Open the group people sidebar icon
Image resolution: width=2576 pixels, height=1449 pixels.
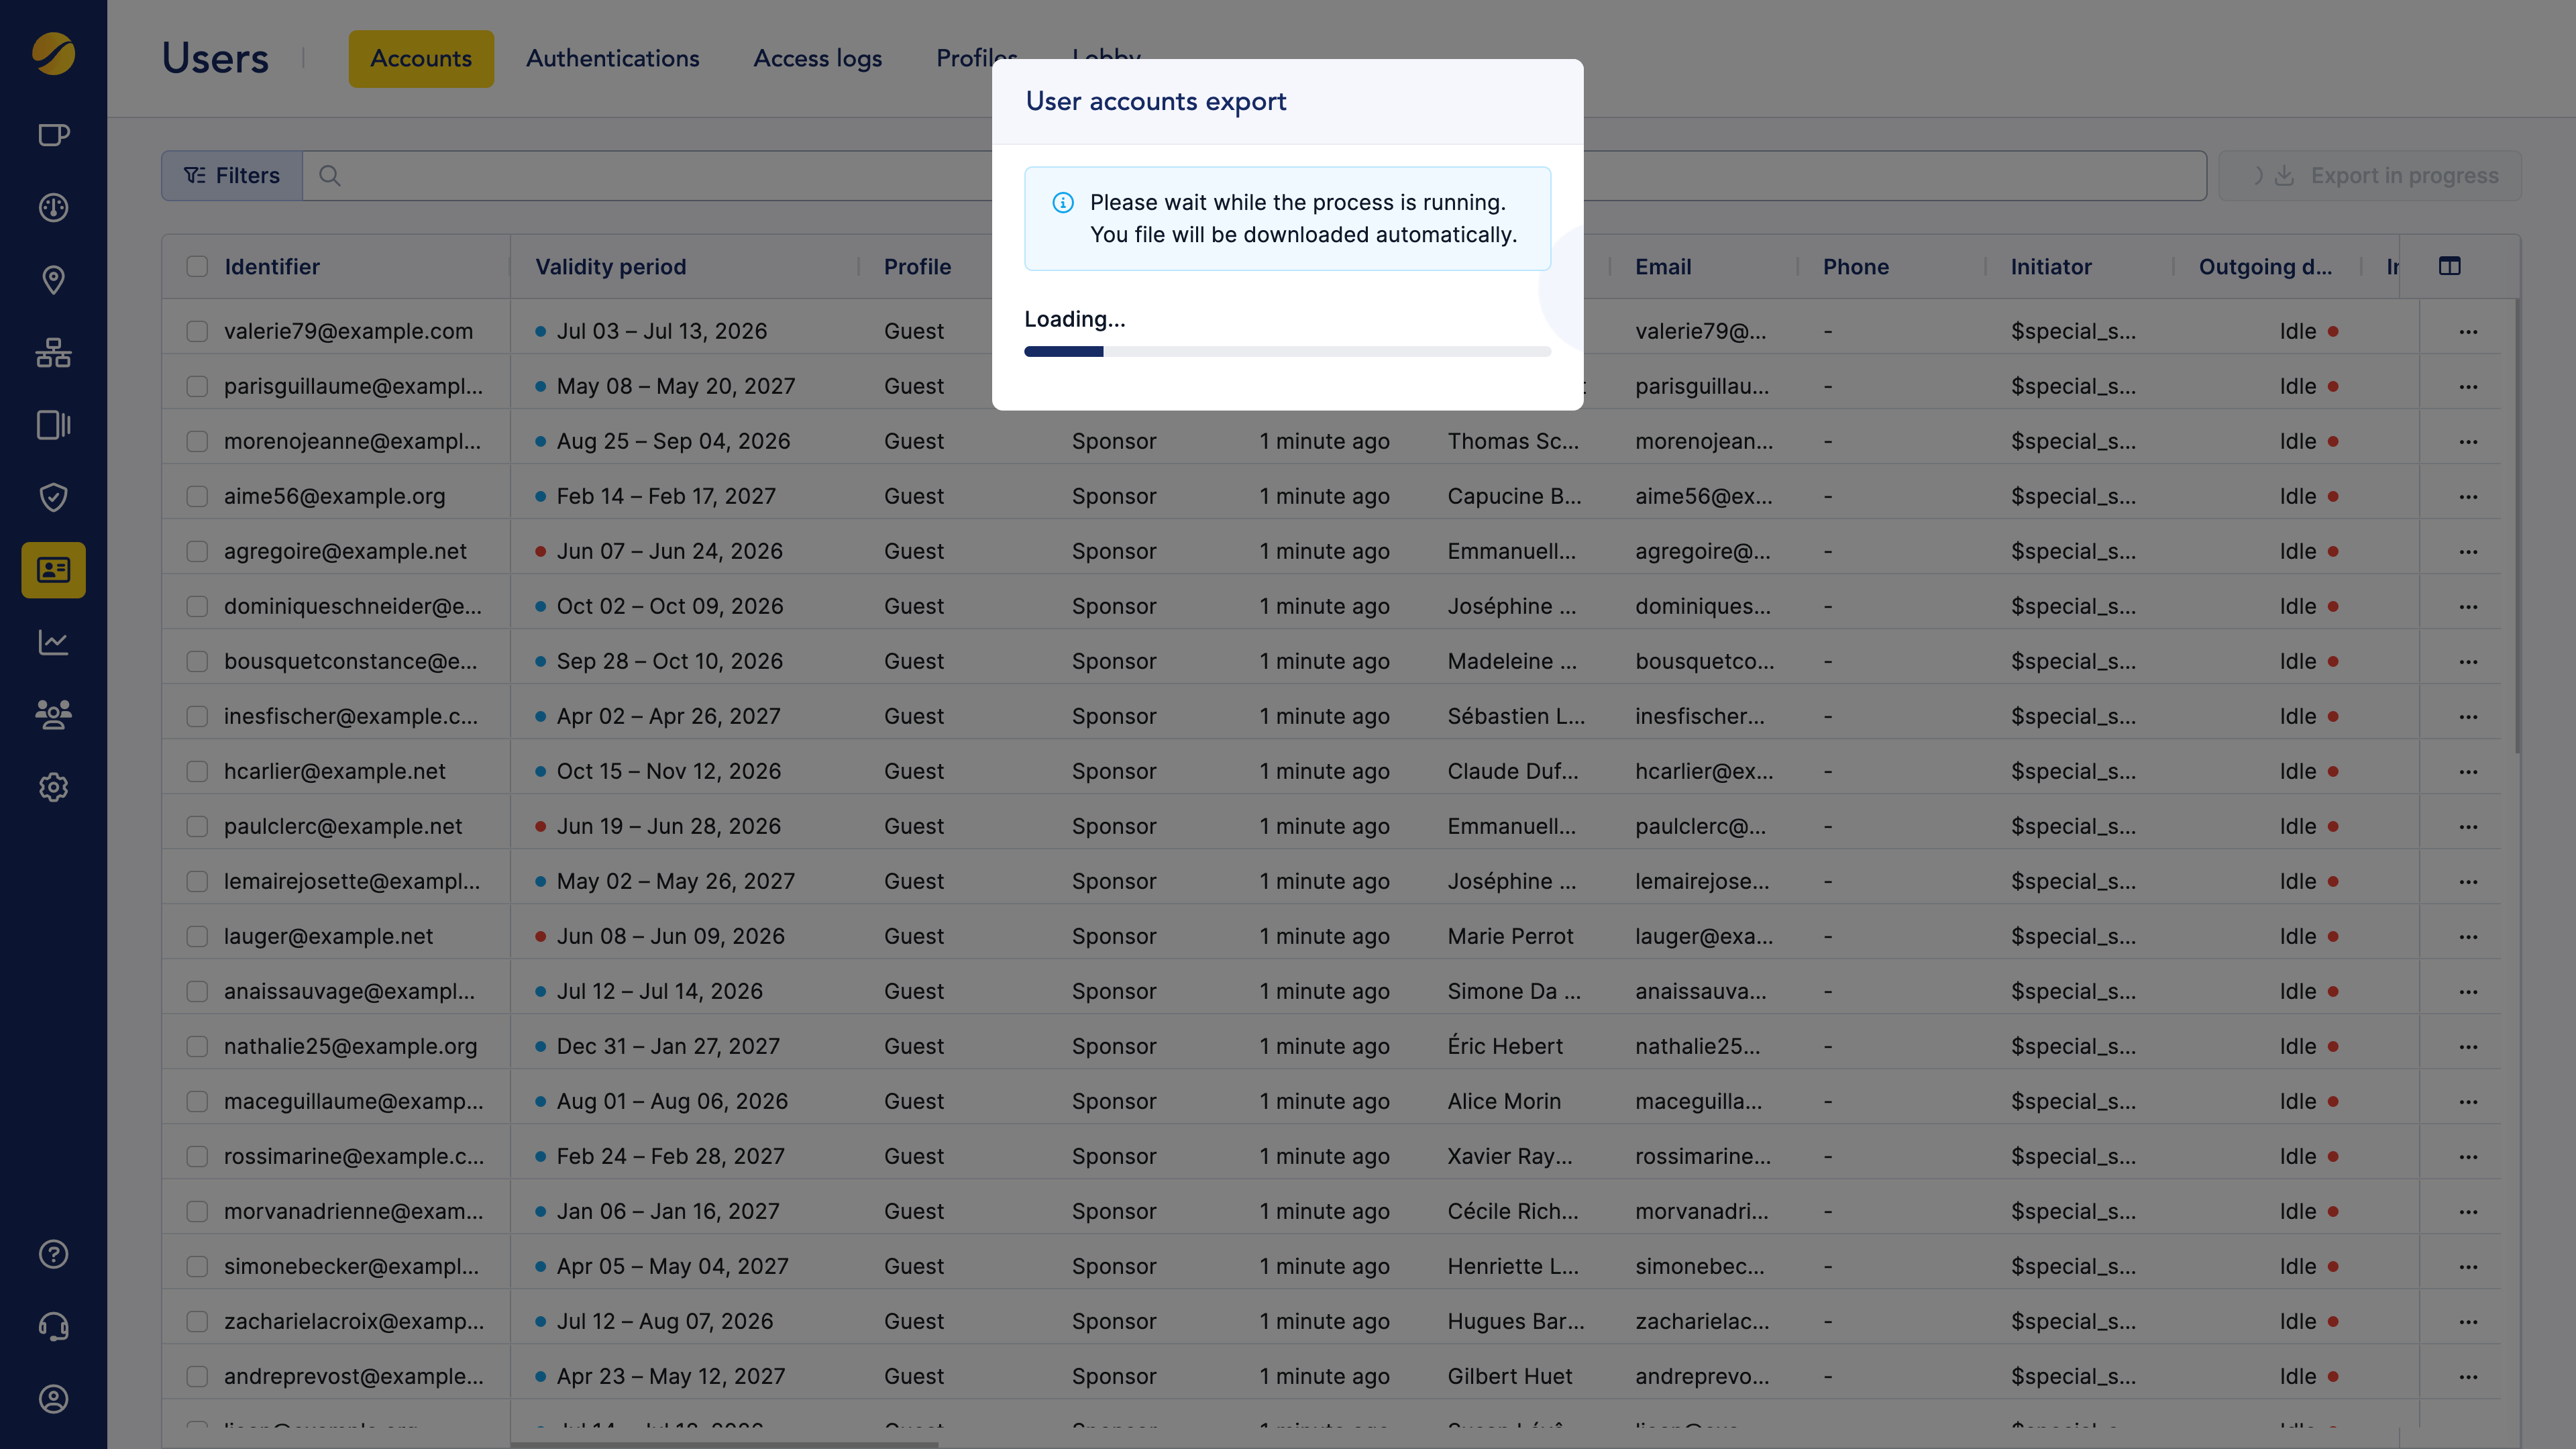(x=53, y=714)
